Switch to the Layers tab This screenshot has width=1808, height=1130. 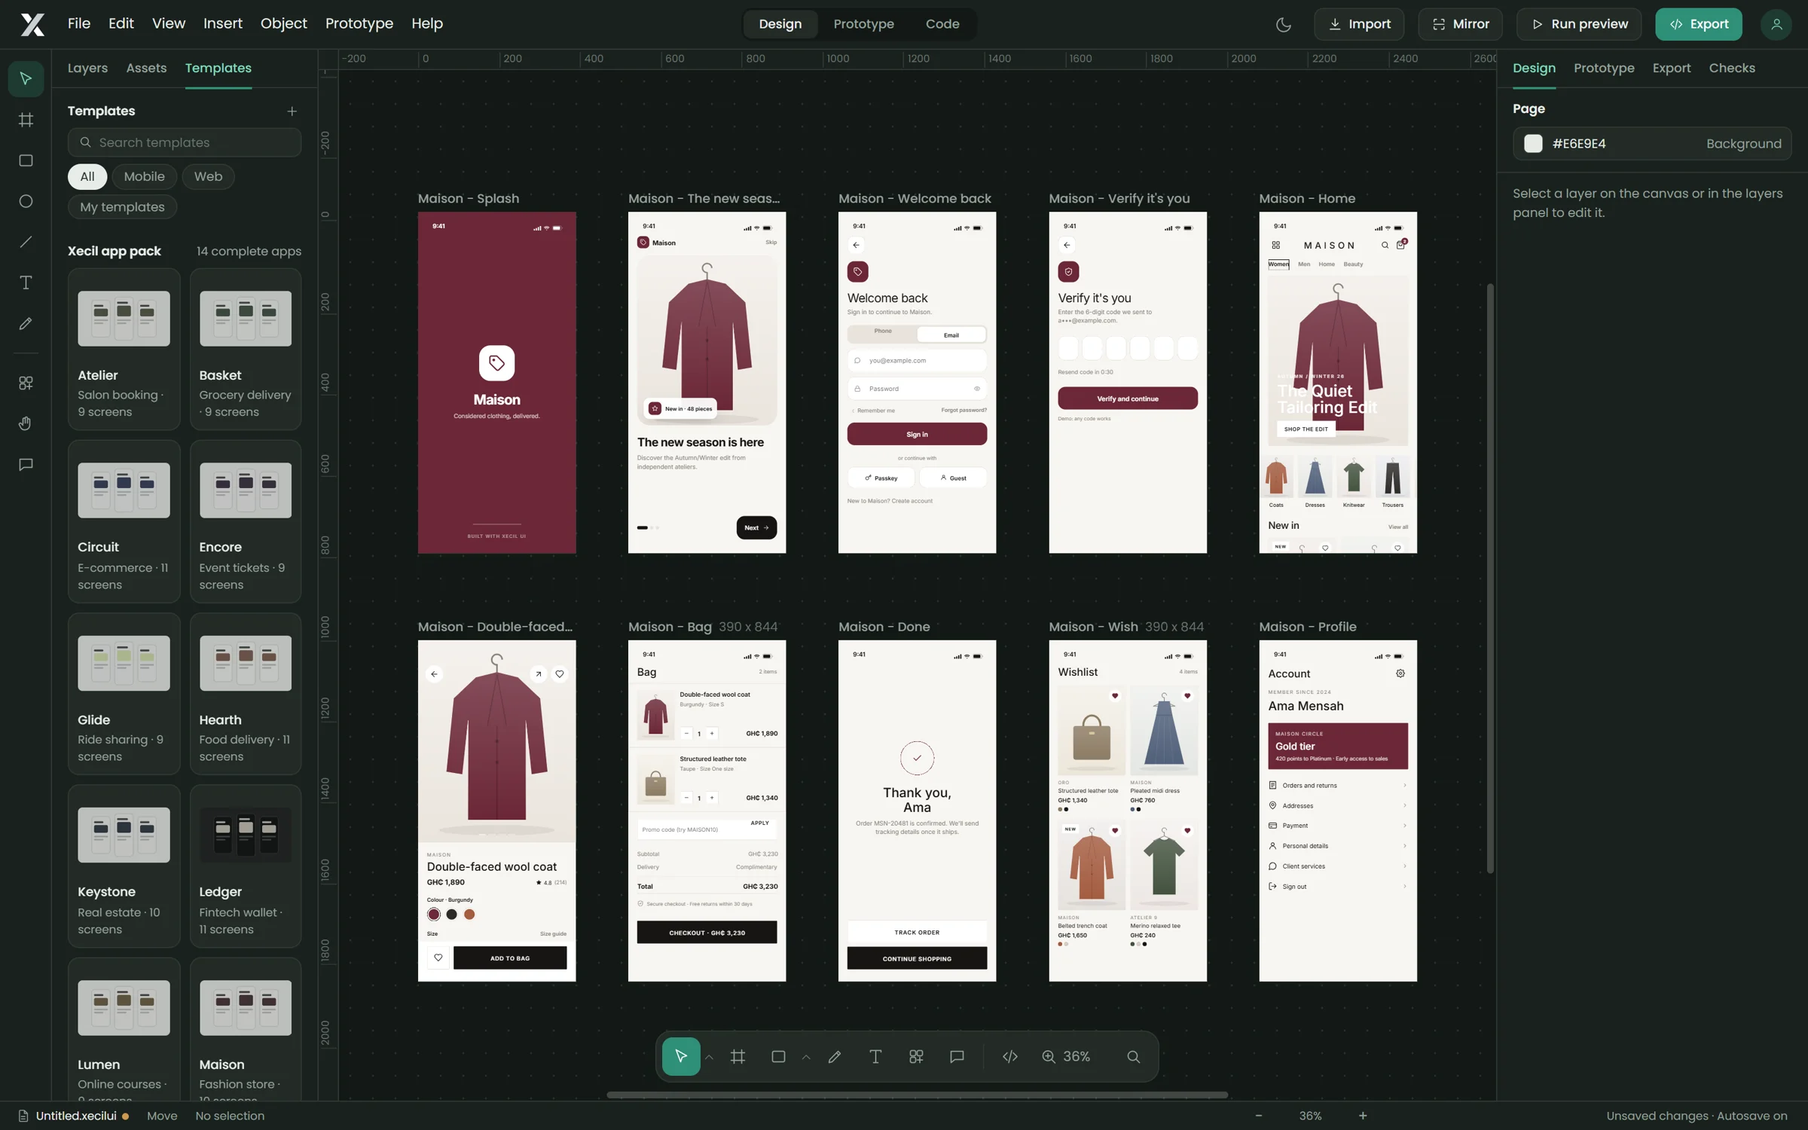point(87,68)
